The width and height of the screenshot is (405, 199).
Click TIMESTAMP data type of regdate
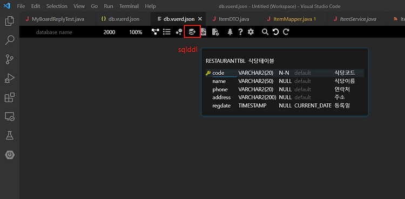(x=252, y=105)
